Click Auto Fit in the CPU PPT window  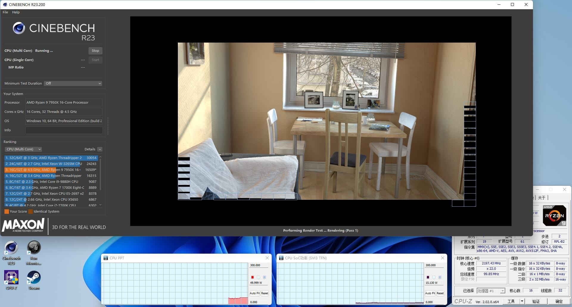point(255,293)
